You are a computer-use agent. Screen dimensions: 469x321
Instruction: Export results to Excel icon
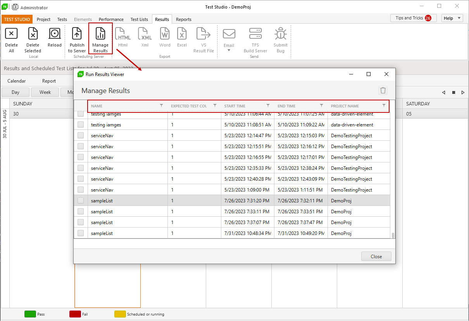pos(182,34)
